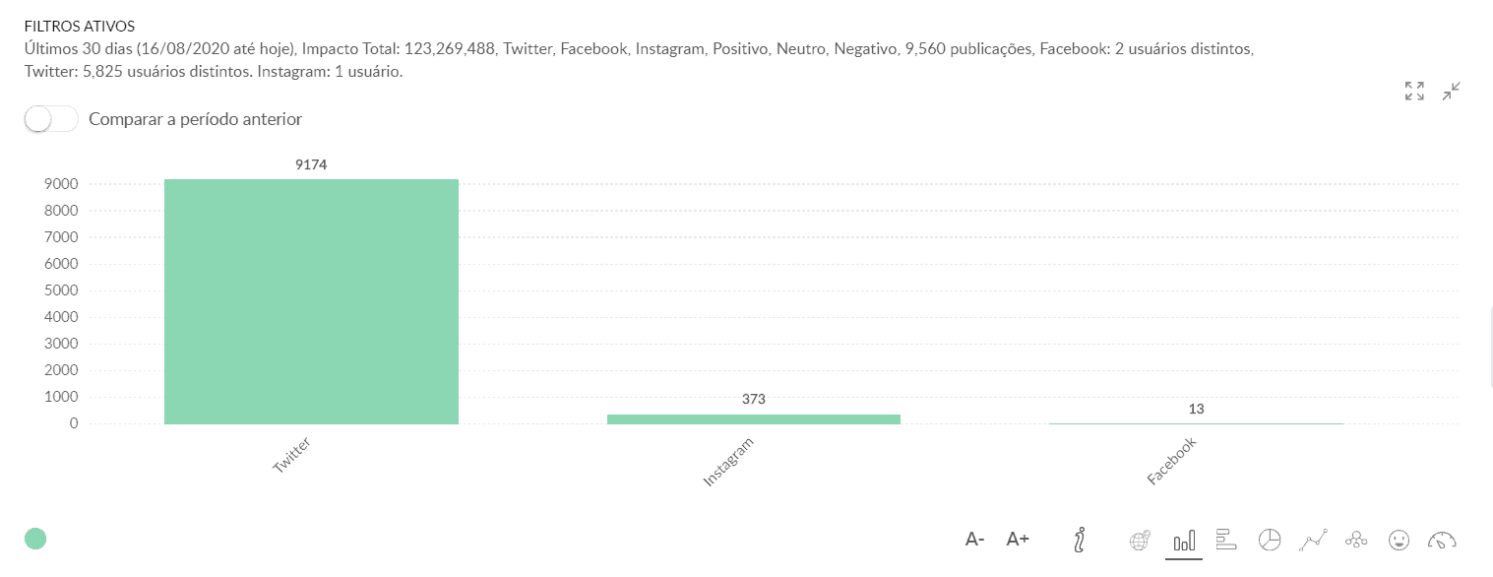The height and width of the screenshot is (577, 1493).
Task: Switch to the pie chart view
Action: click(1270, 539)
